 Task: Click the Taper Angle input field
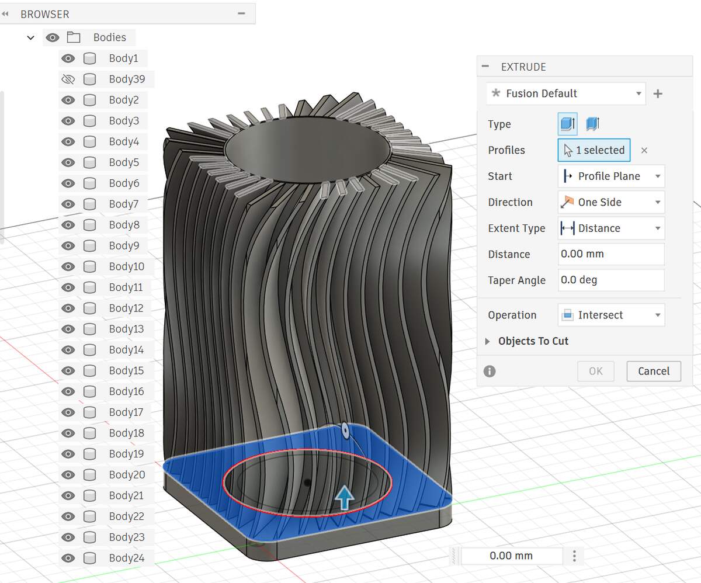[x=611, y=280]
